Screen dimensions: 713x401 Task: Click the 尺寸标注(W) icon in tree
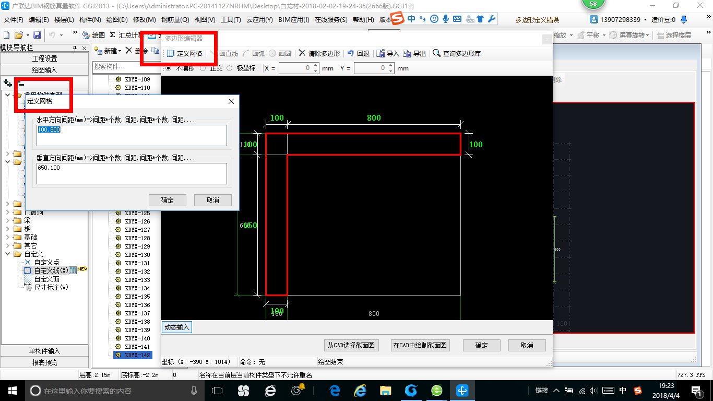point(29,287)
